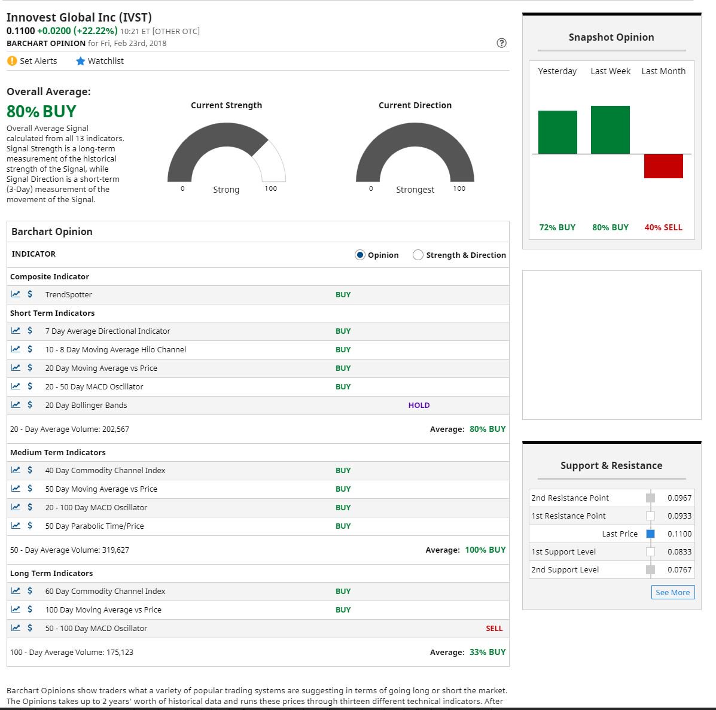
Task: Add IVST to Watchlist
Action: pos(99,61)
